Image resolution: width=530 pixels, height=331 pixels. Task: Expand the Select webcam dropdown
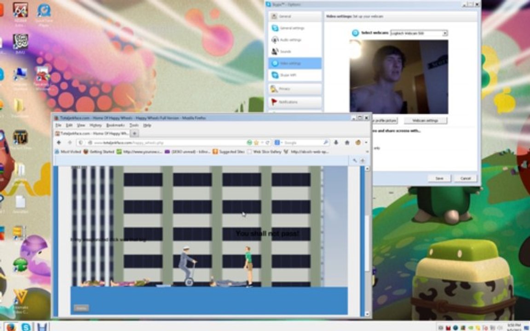coord(445,33)
